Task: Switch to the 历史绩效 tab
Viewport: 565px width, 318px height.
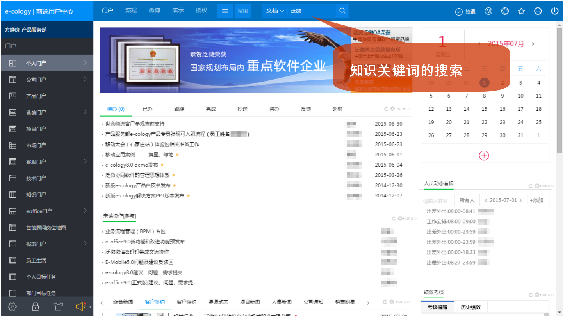Action: point(471,307)
